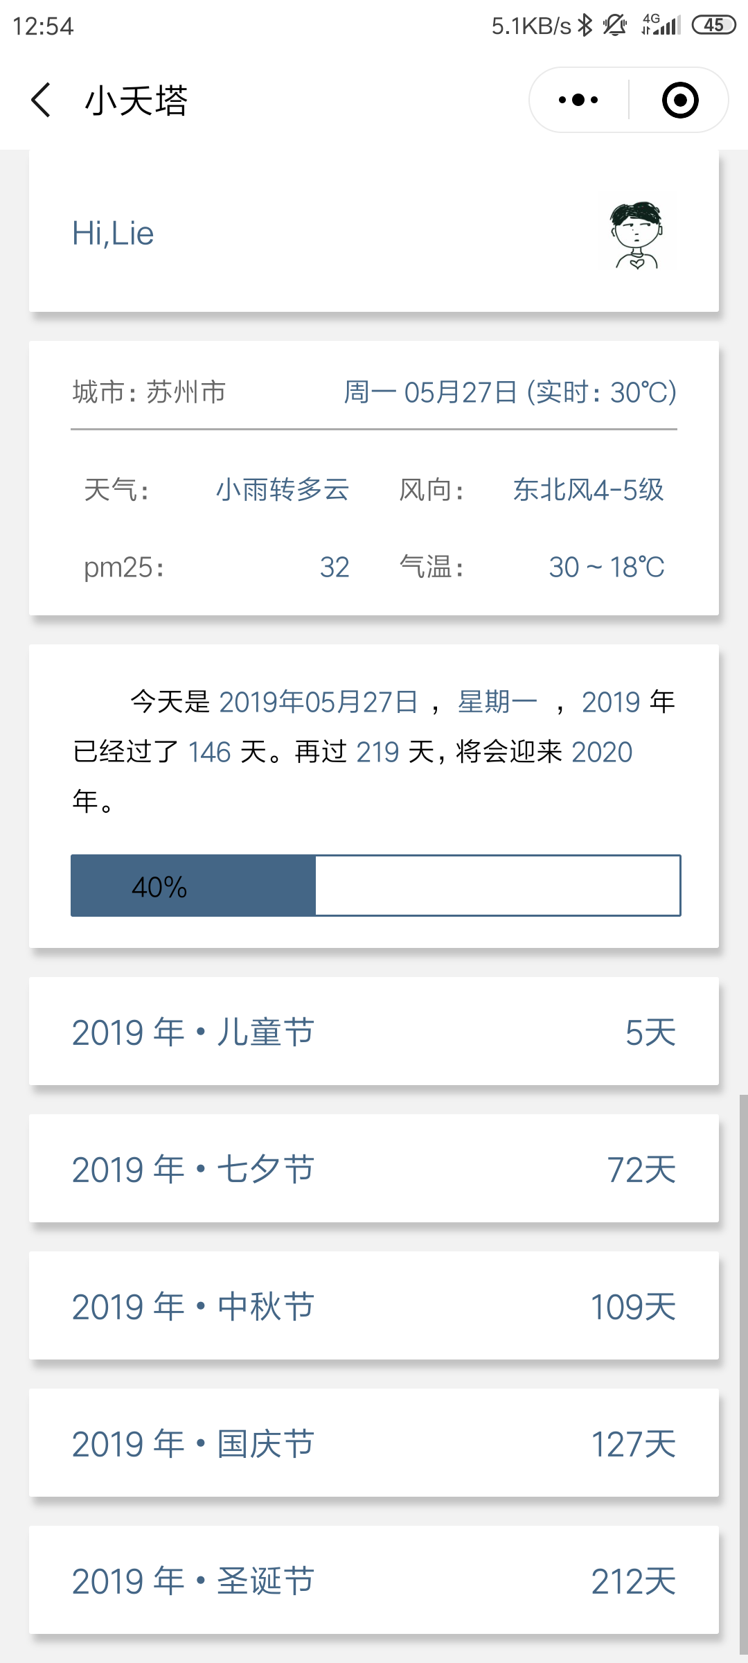Viewport: 748px width, 1663px height.
Task: Open the 七夕节 countdown item
Action: tap(374, 1168)
